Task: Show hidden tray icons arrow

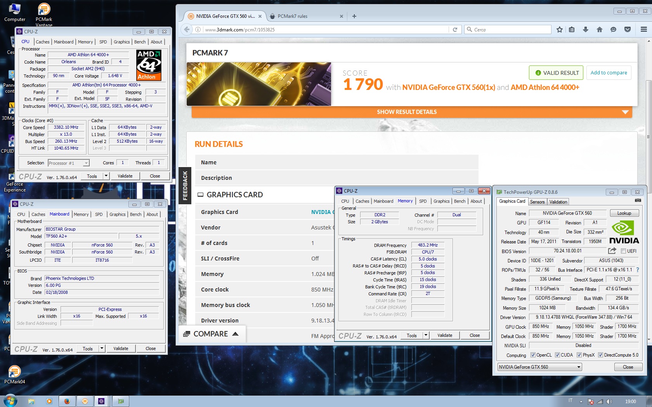Action: [581, 402]
